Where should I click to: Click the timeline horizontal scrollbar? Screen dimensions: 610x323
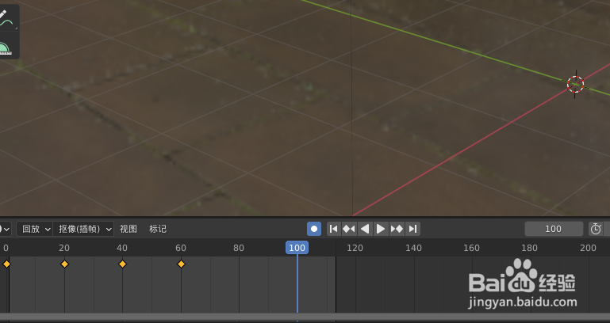(305, 317)
